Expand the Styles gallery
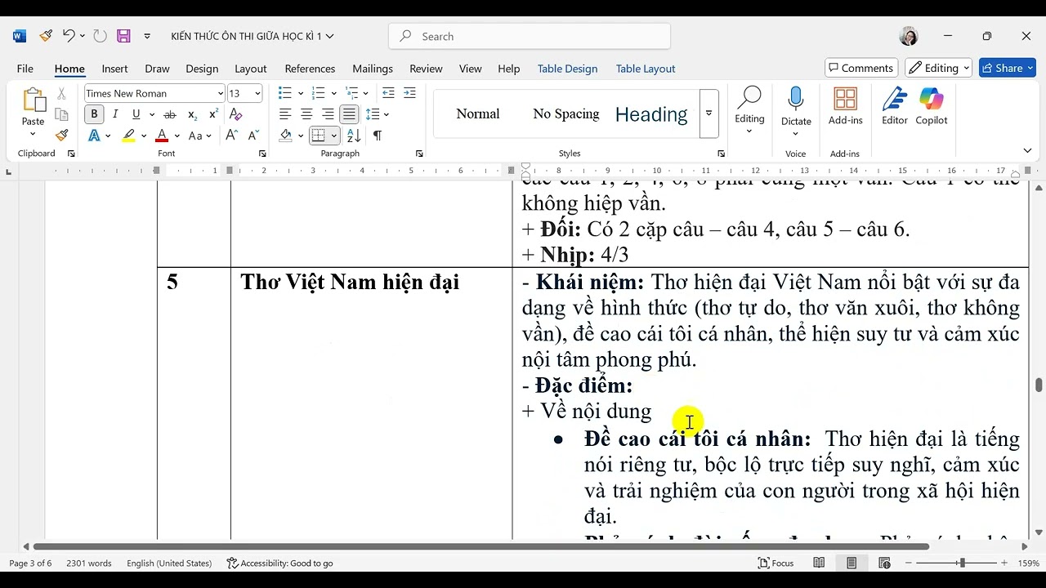Viewport: 1046px width, 588px height. 709,114
